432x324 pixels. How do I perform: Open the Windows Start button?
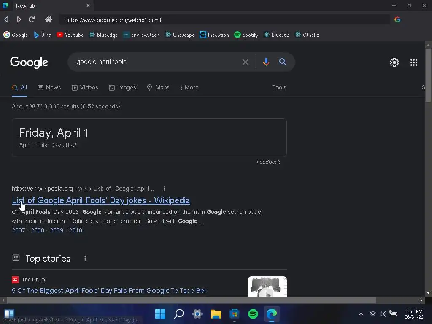(160, 313)
